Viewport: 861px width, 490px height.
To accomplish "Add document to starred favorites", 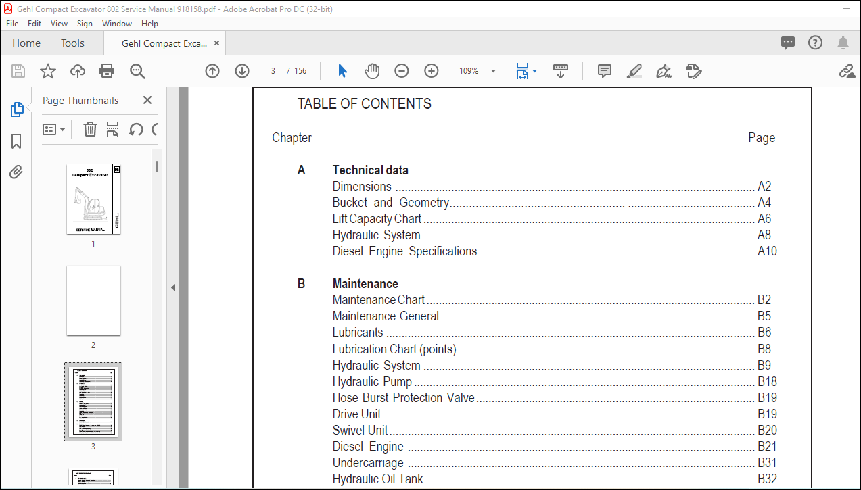I will click(x=48, y=71).
